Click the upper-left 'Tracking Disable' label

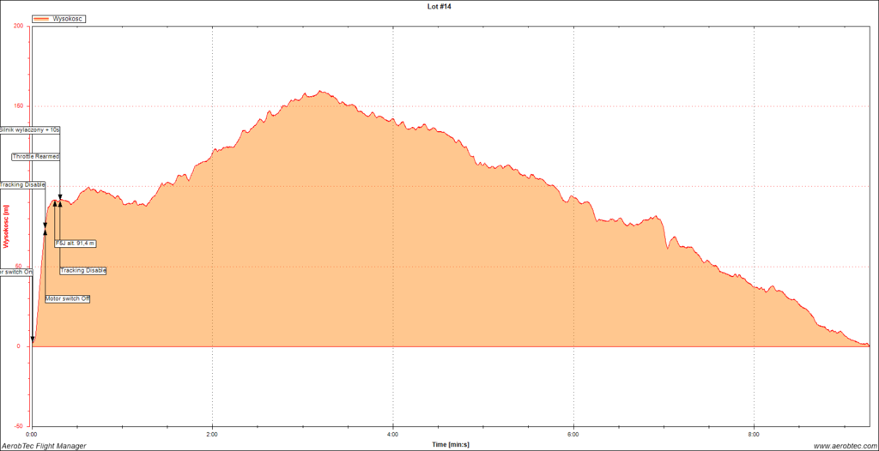pyautogui.click(x=22, y=184)
